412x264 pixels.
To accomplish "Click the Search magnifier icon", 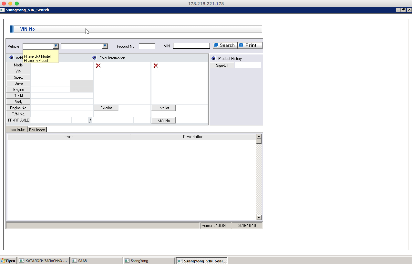I will [x=216, y=45].
